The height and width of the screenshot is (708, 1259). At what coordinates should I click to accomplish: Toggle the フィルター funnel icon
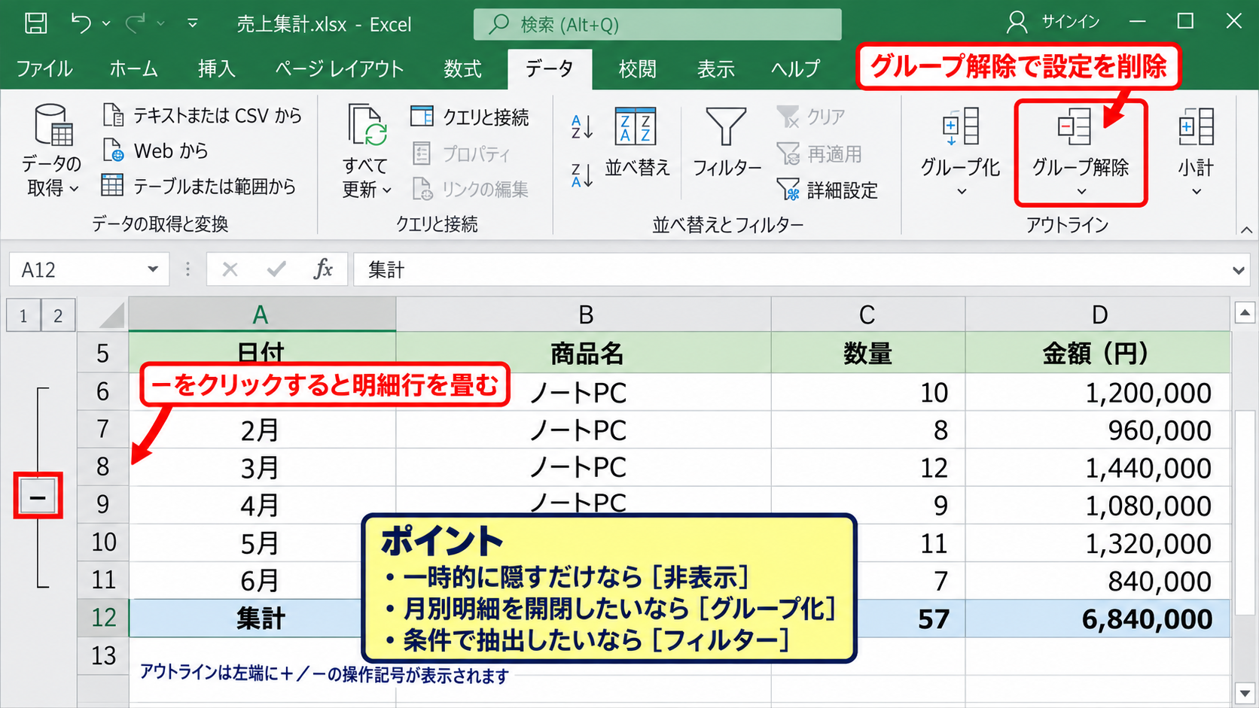point(726,126)
